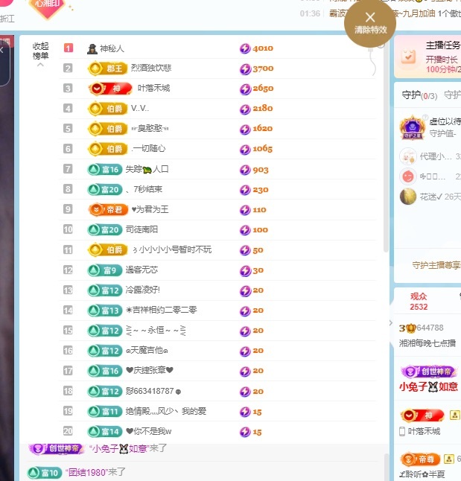The width and height of the screenshot is (461, 481).
Task: Click the 富9 badge beside 過客无芯
Action: click(x=105, y=270)
